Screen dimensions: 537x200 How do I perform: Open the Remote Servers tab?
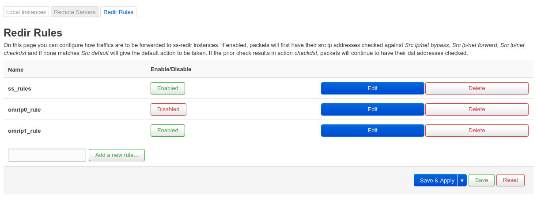tap(75, 12)
